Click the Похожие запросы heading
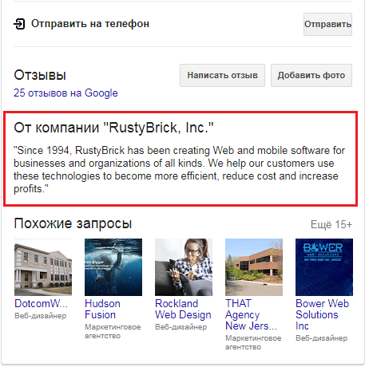 tap(73, 223)
